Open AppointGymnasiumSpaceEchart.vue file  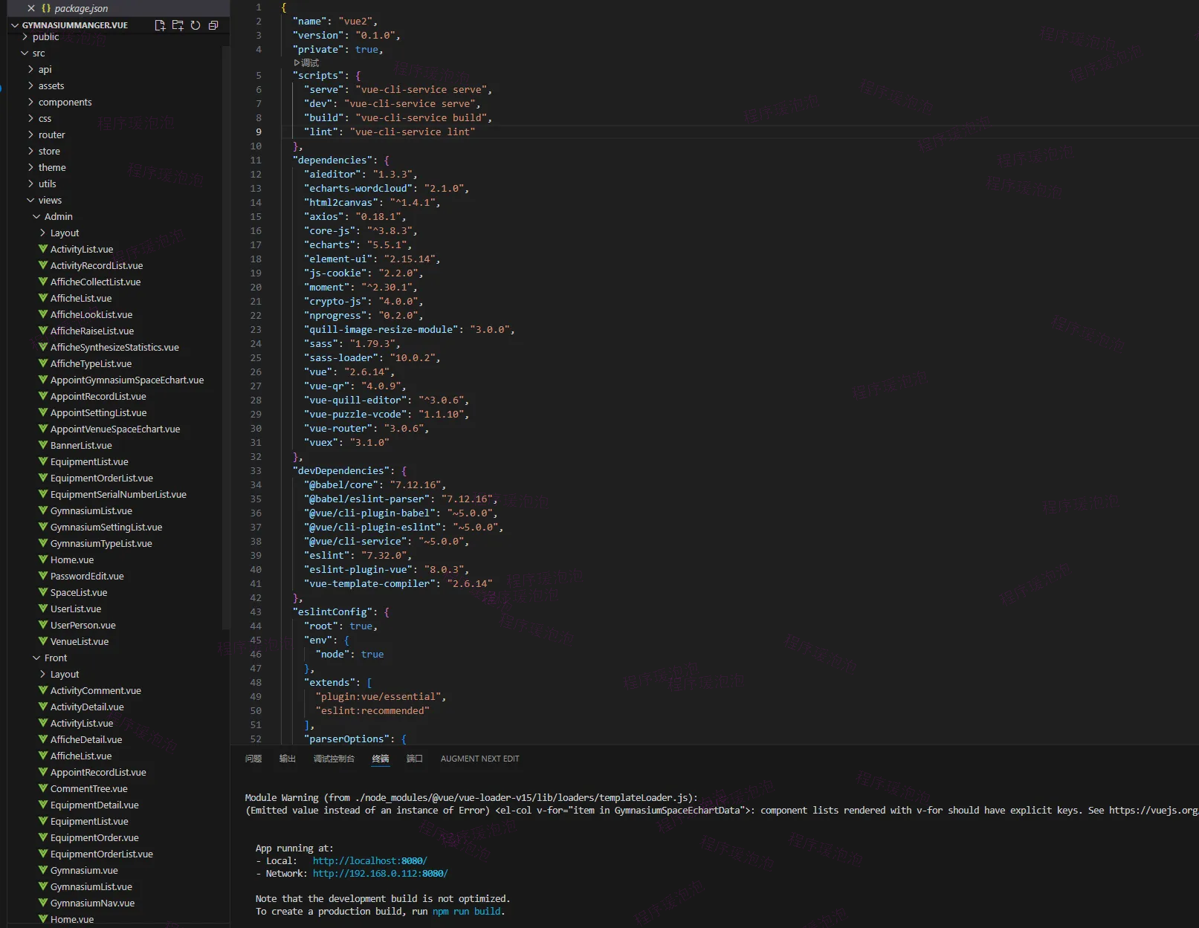coord(127,380)
